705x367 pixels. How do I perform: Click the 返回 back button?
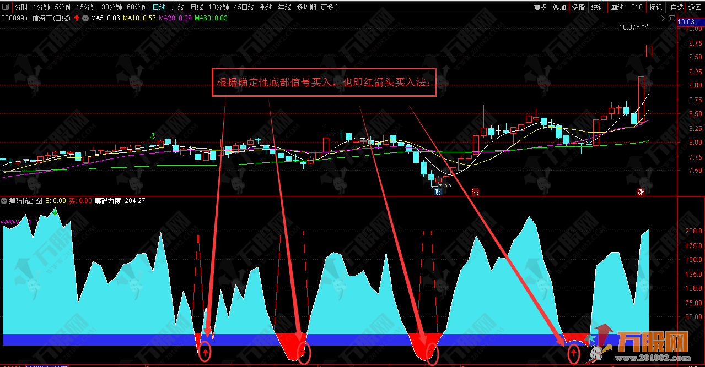point(695,7)
